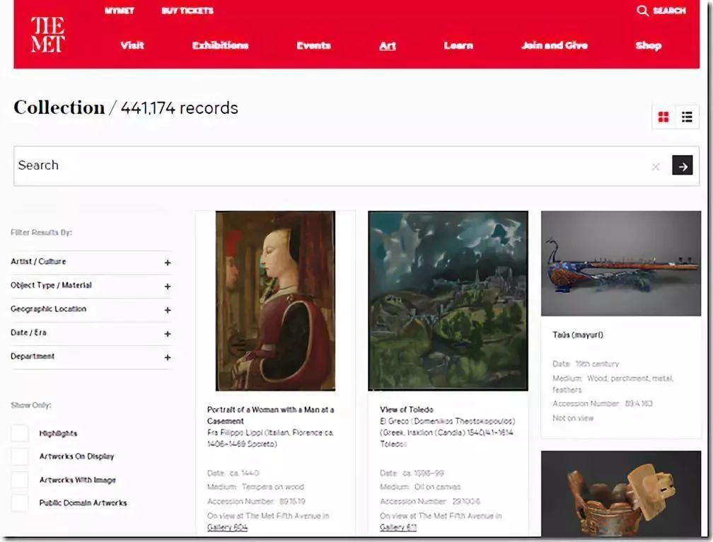Image resolution: width=713 pixels, height=542 pixels.
Task: Select 'Date: 19th century' text
Action: pyautogui.click(x=586, y=364)
